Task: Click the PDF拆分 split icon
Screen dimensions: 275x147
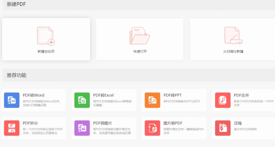Action: [x=12, y=128]
